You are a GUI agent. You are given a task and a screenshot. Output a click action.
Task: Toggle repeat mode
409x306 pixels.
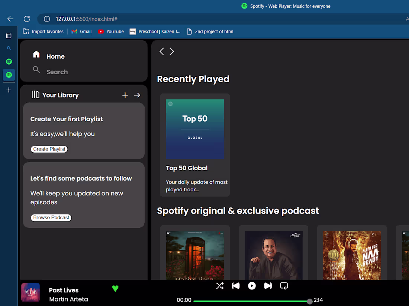coord(284,286)
